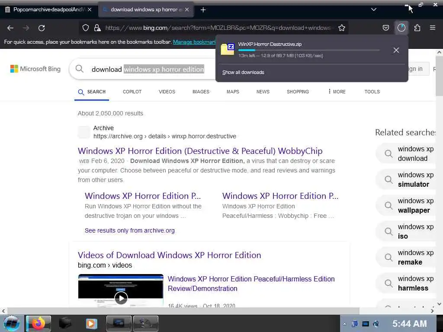The height and width of the screenshot is (332, 443).
Task: Reload the Bing search page
Action: (x=42, y=28)
